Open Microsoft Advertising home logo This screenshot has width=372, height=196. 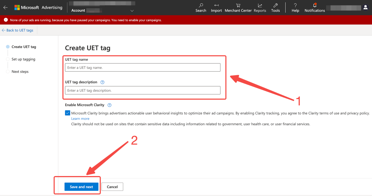pos(38,8)
